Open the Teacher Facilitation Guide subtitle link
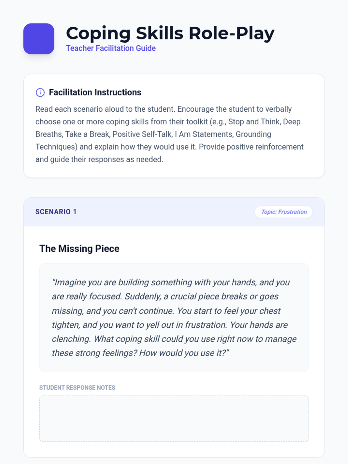Image resolution: width=348 pixels, height=464 pixels. (111, 48)
